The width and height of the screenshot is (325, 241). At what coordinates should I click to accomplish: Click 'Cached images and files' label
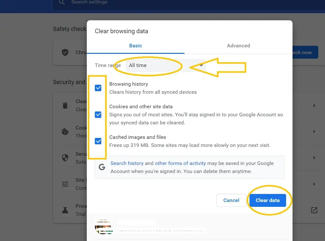(138, 137)
